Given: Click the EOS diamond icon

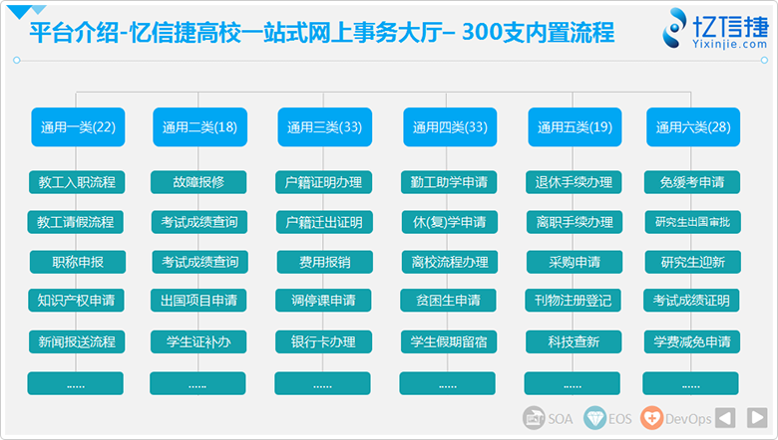Looking at the screenshot, I should [x=594, y=418].
